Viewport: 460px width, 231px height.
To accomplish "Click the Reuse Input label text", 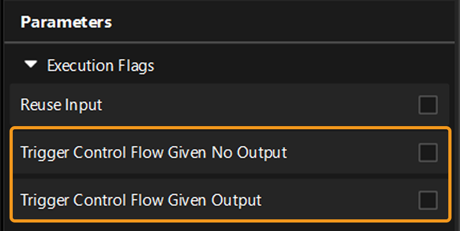I will 61,105.
